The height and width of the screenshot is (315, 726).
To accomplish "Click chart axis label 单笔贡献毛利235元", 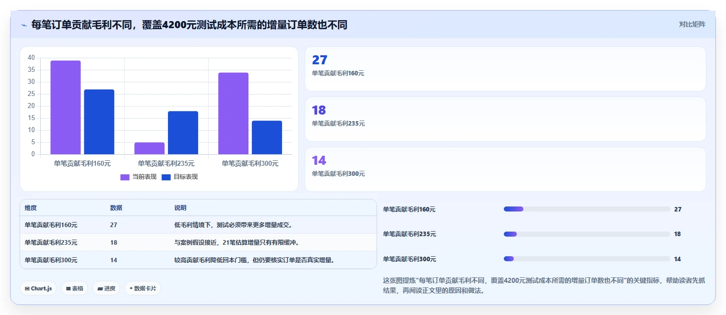I will coord(166,163).
